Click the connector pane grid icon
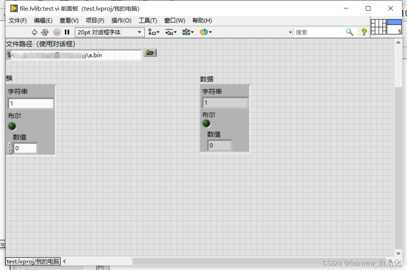Image resolution: width=407 pixels, height=270 pixels. pyautogui.click(x=378, y=27)
